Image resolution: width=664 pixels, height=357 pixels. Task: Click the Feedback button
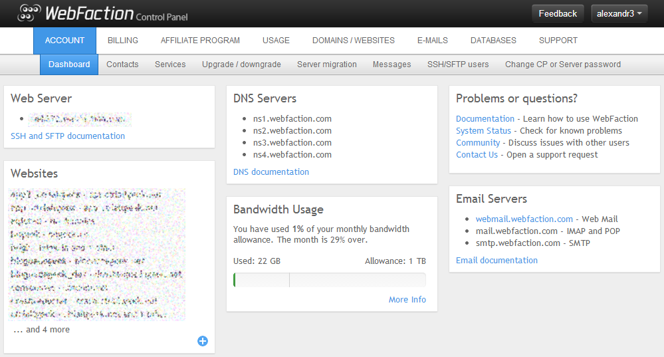pyautogui.click(x=558, y=13)
